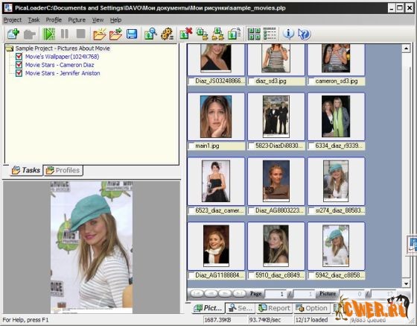This screenshot has width=417, height=326.
Task: Select the diaz_sd3.jpg thumbnail
Action: 276,65
